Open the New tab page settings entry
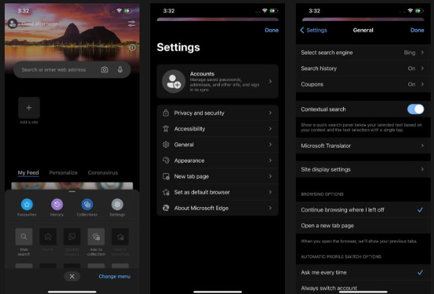Viewport: 434px width, 294px height. point(218,177)
